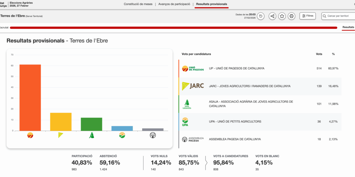
Task: Click the print icon button
Action: [x=291, y=16]
